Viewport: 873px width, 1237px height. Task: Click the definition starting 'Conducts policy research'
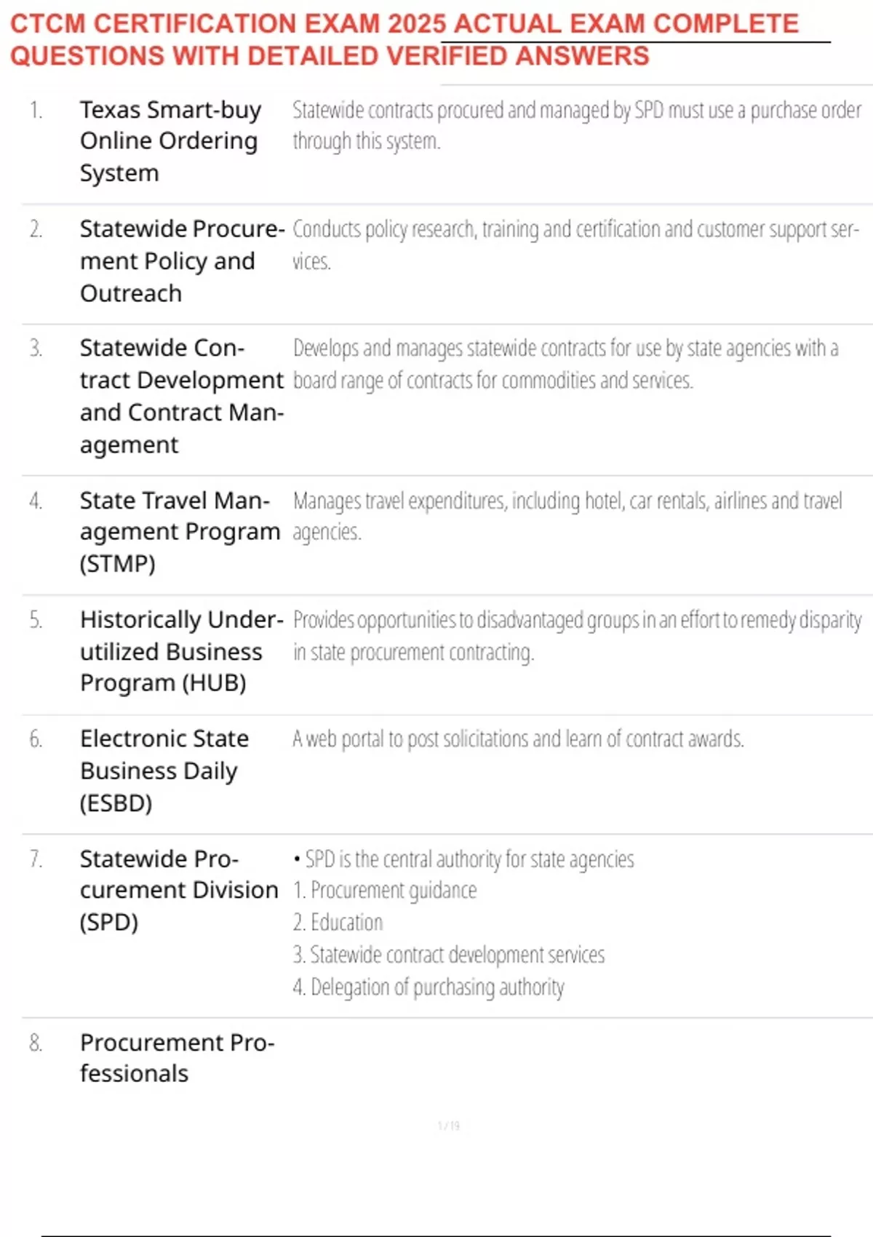click(575, 244)
